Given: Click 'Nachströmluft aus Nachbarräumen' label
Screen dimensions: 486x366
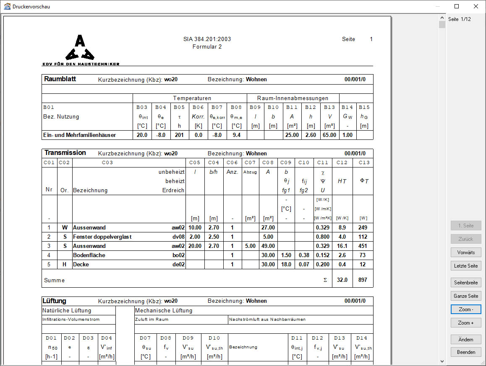Looking at the screenshot, I should tap(267, 319).
